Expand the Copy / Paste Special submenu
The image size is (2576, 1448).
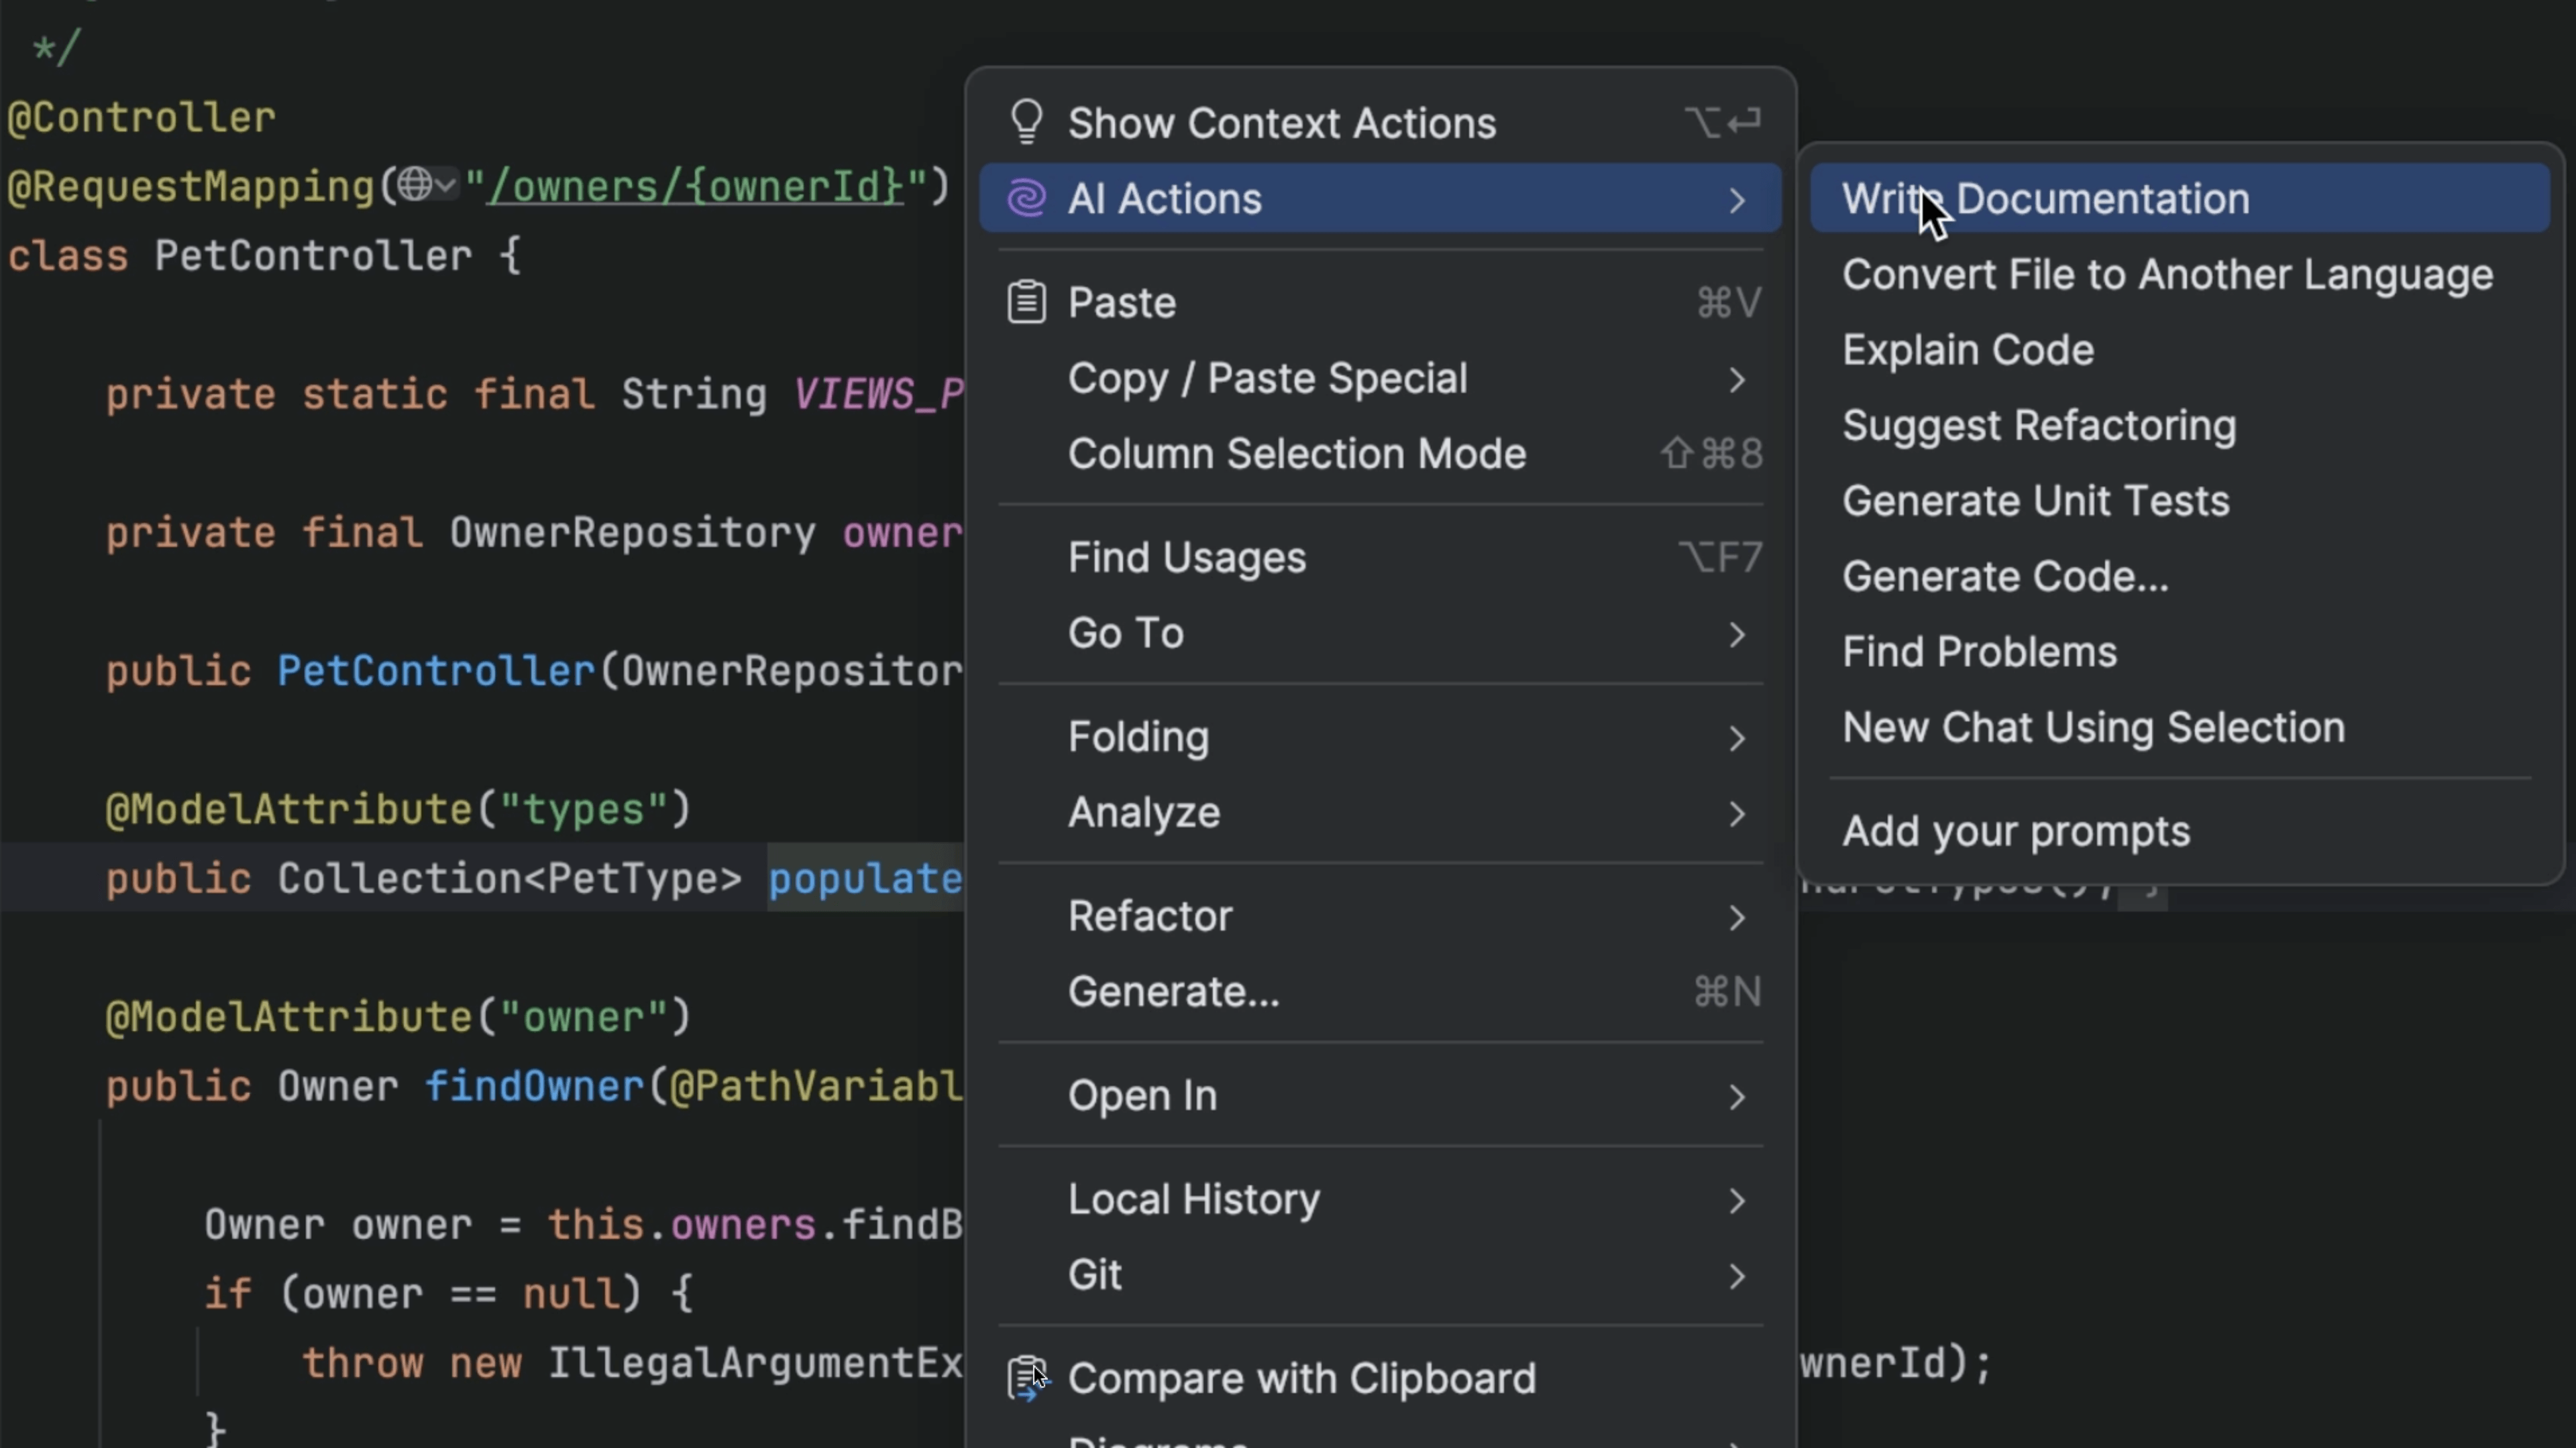click(1267, 379)
